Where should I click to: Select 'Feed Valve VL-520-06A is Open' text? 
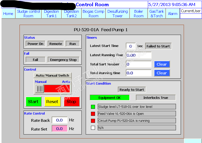(121, 114)
